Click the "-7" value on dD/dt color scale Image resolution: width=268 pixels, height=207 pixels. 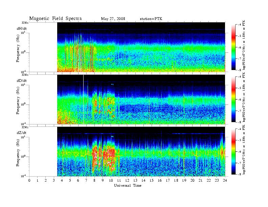coord(240,111)
